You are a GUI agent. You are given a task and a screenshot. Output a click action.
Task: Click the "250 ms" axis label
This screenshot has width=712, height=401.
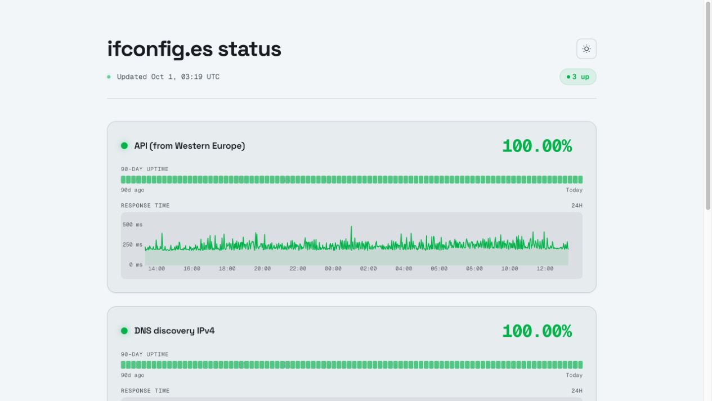pyautogui.click(x=133, y=245)
